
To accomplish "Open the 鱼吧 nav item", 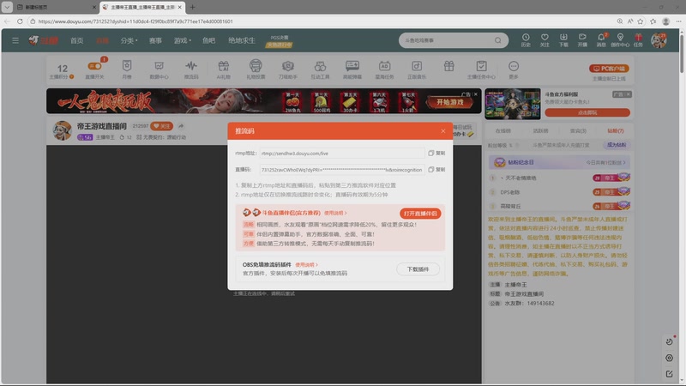I will [x=208, y=40].
